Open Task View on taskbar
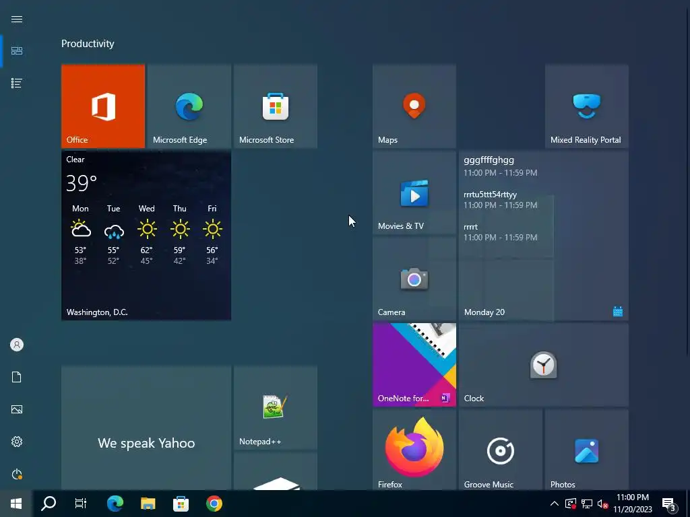Screen dimensions: 690x517 81,504
